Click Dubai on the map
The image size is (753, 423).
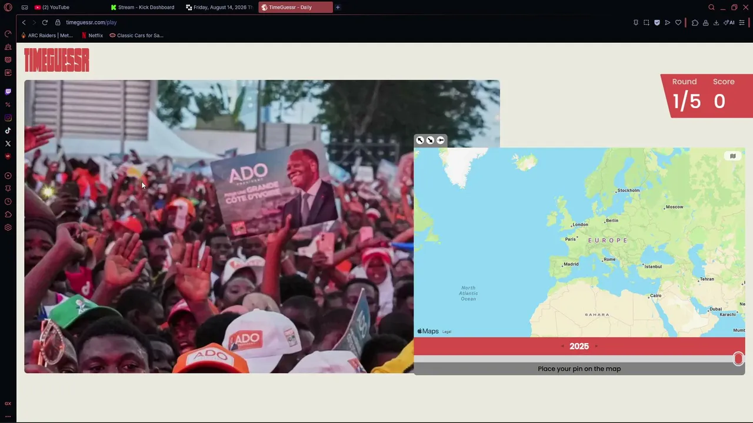tap(715, 309)
